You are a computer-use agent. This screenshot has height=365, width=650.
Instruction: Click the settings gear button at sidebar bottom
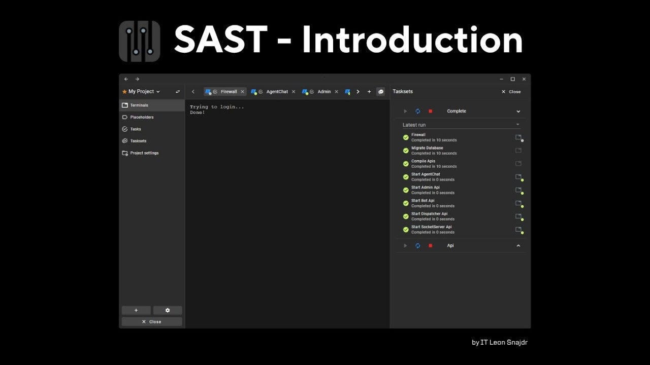pyautogui.click(x=168, y=310)
